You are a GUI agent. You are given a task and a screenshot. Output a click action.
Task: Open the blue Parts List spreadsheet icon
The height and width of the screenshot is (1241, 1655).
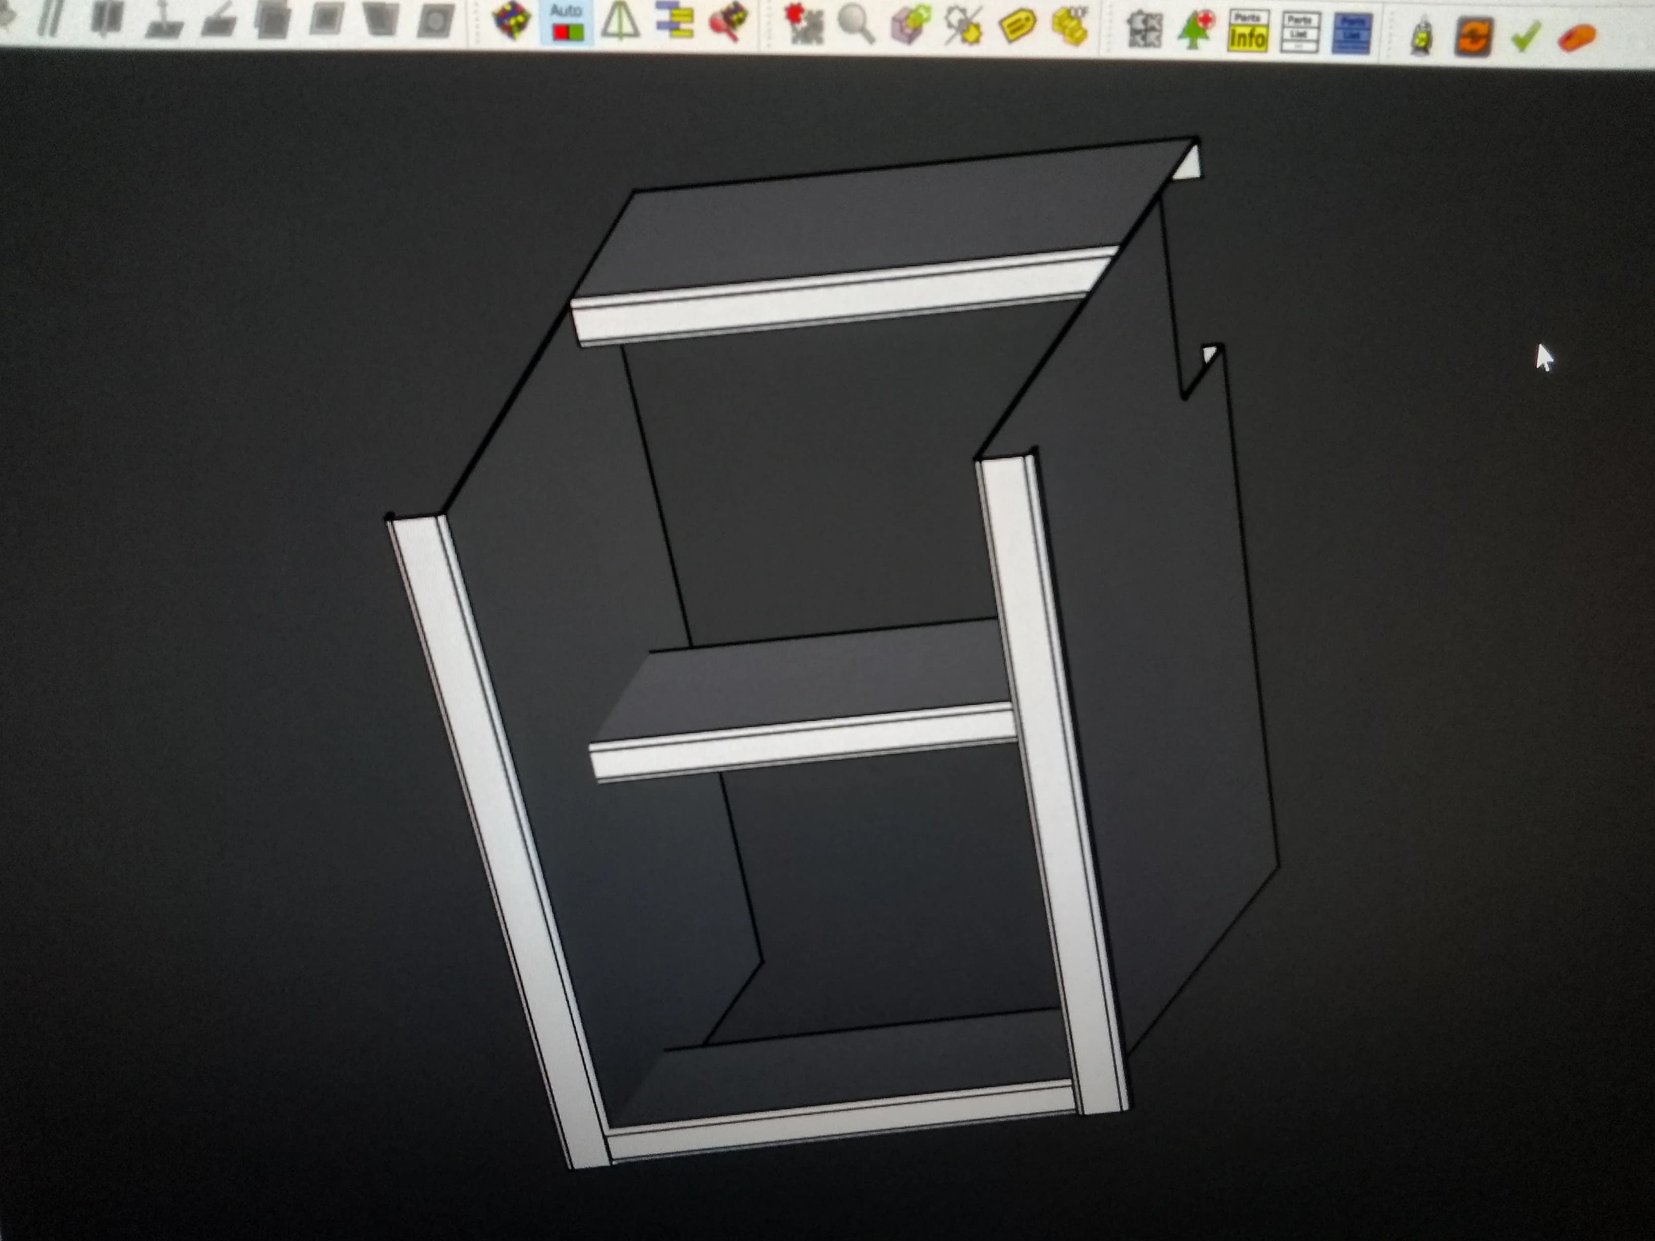tap(1352, 34)
